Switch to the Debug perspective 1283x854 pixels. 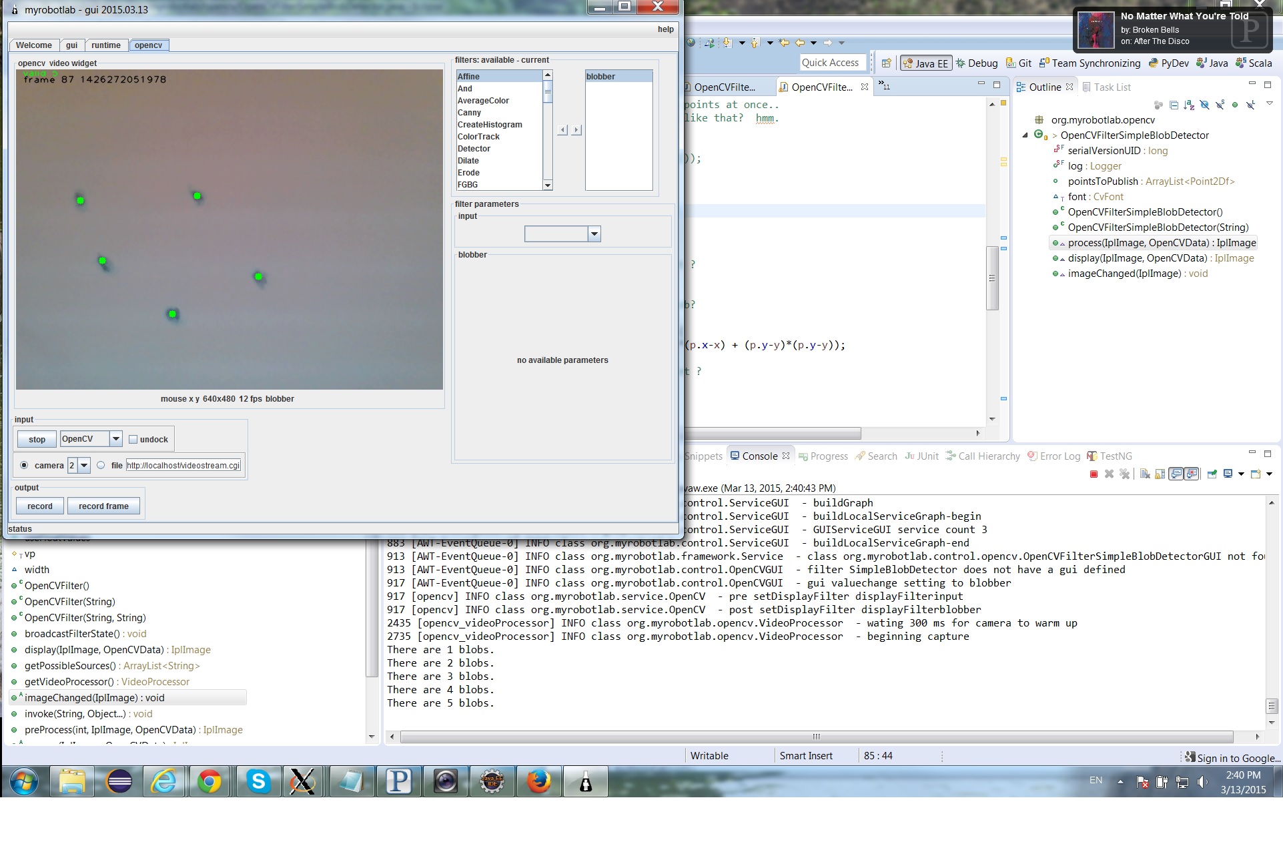pyautogui.click(x=977, y=63)
